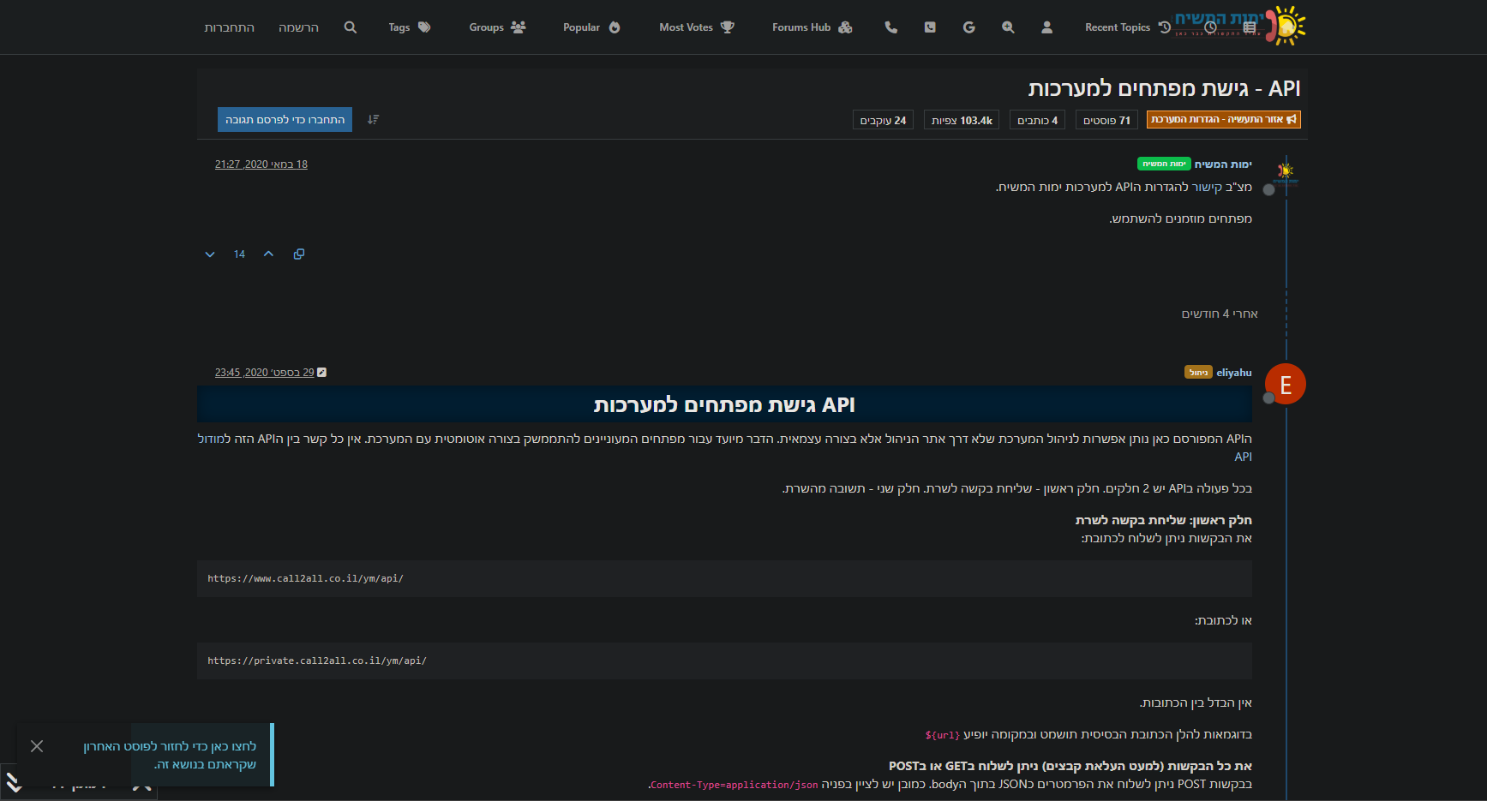Expand the Groups dropdown menu
Screen dimensions: 1487x801
pyautogui.click(x=497, y=27)
